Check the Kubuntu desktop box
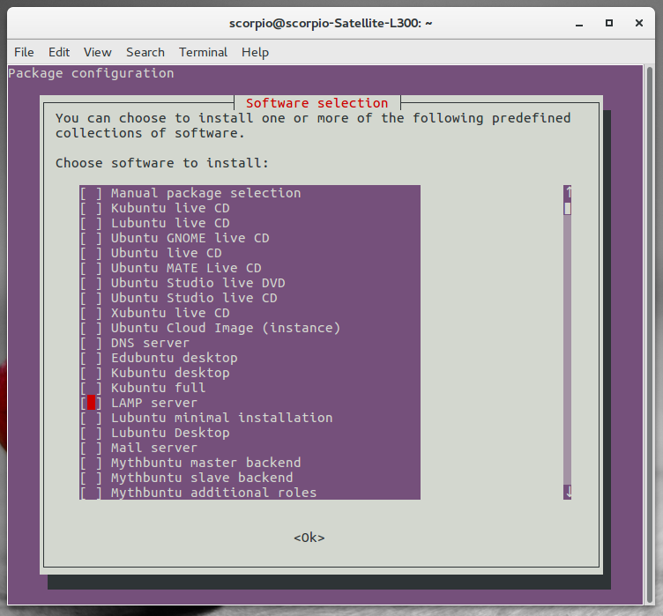Viewport: 663px width, 616px height. coord(92,373)
